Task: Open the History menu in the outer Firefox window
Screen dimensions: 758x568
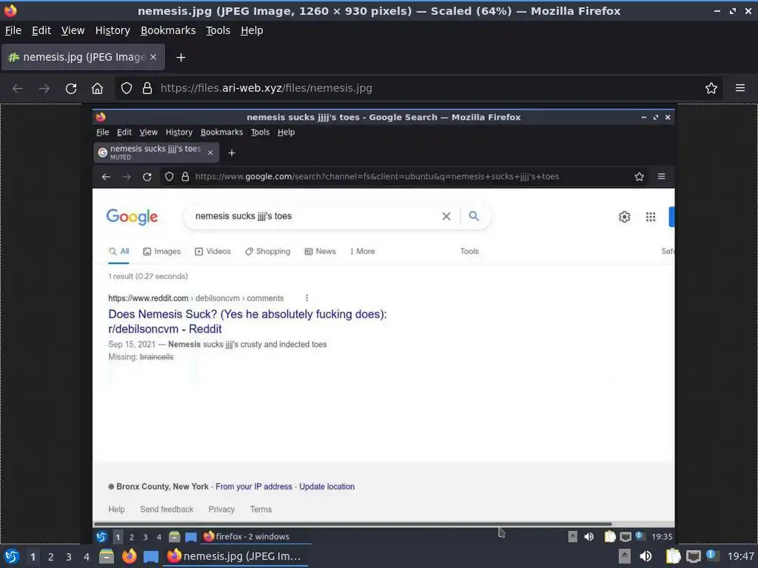Action: click(x=113, y=30)
